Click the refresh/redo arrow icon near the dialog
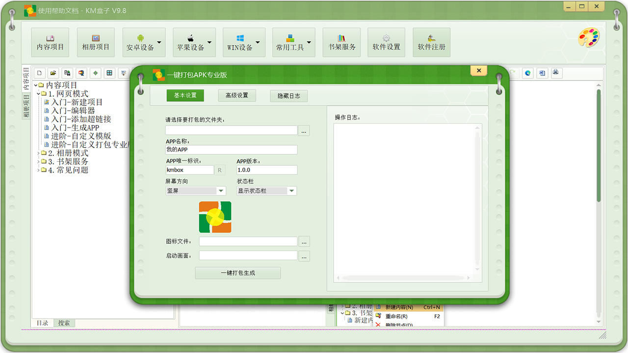Image resolution: width=628 pixels, height=353 pixels. click(x=513, y=73)
